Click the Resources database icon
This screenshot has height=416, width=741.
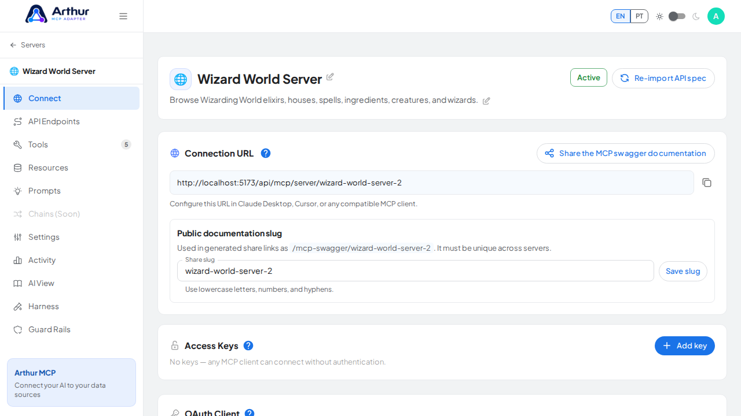pos(18,168)
